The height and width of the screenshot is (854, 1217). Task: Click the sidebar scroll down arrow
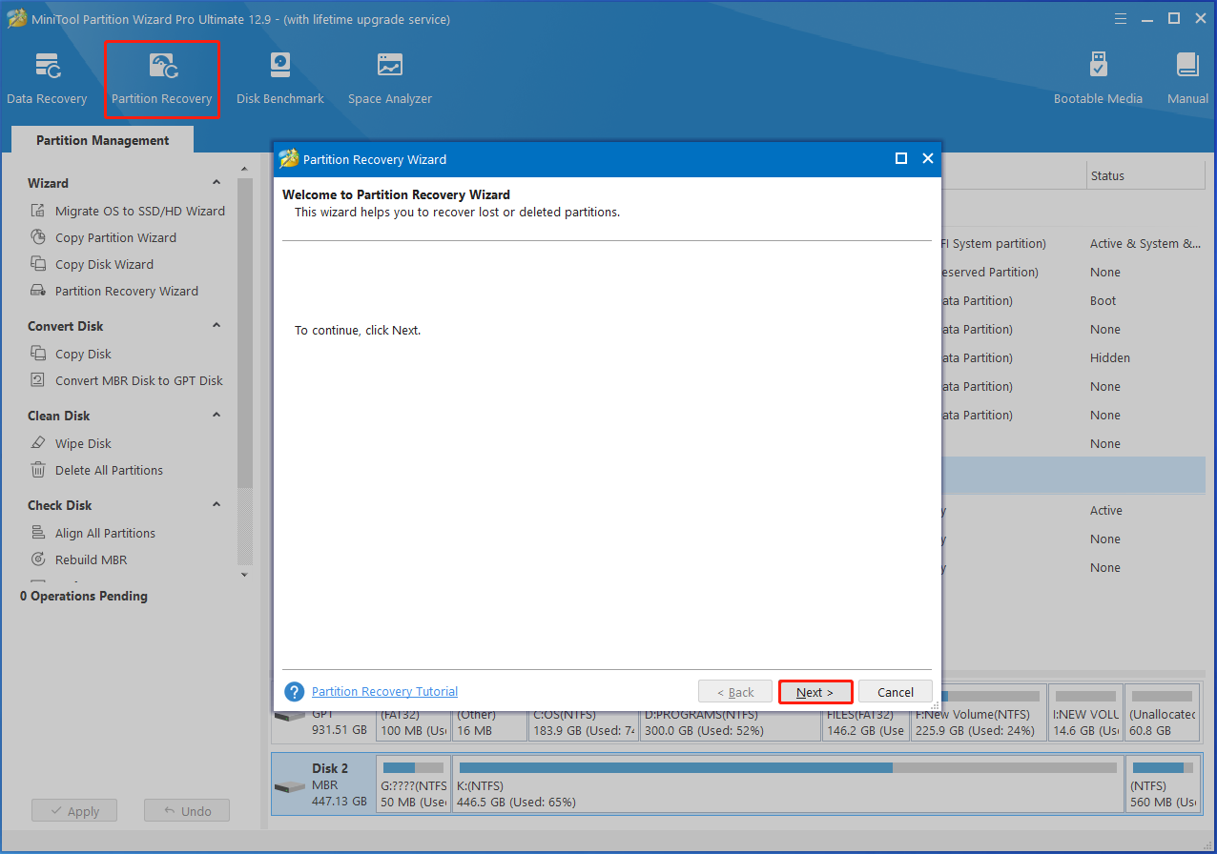245,575
